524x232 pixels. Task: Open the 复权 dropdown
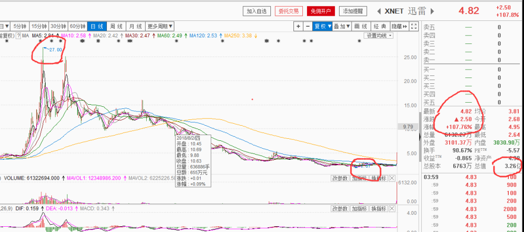click(323, 26)
